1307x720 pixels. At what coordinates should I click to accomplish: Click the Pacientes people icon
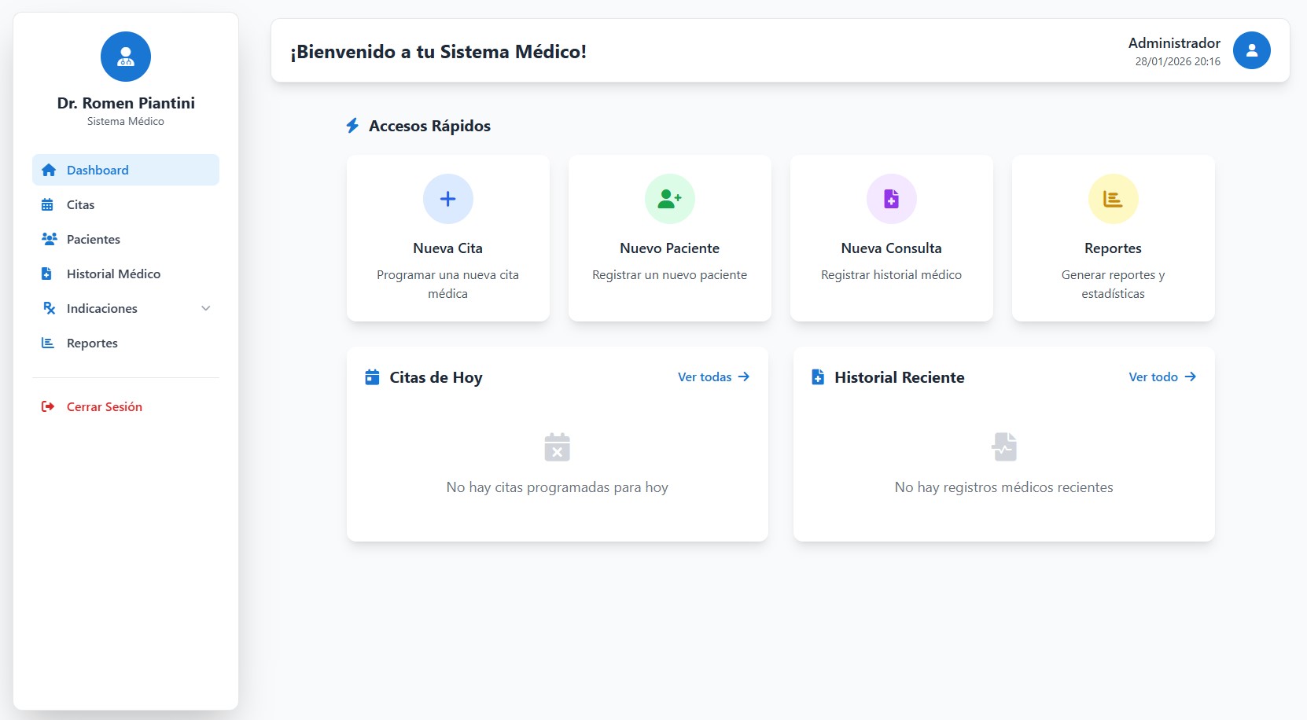(x=49, y=239)
